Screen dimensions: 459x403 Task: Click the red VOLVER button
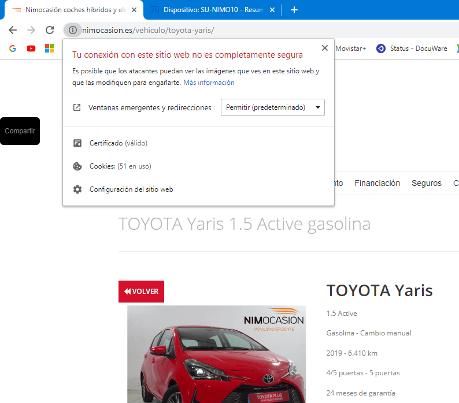(141, 292)
